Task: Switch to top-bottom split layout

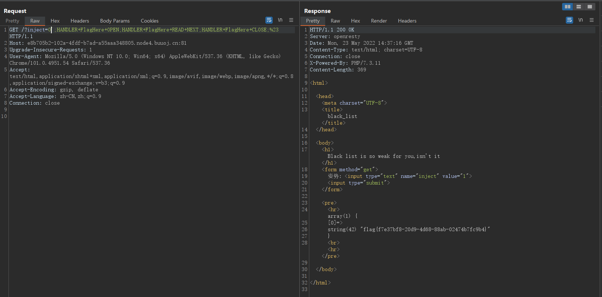Action: point(579,7)
